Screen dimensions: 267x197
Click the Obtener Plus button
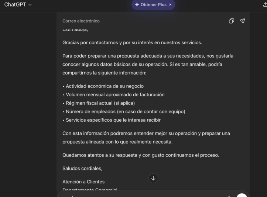pyautogui.click(x=150, y=5)
